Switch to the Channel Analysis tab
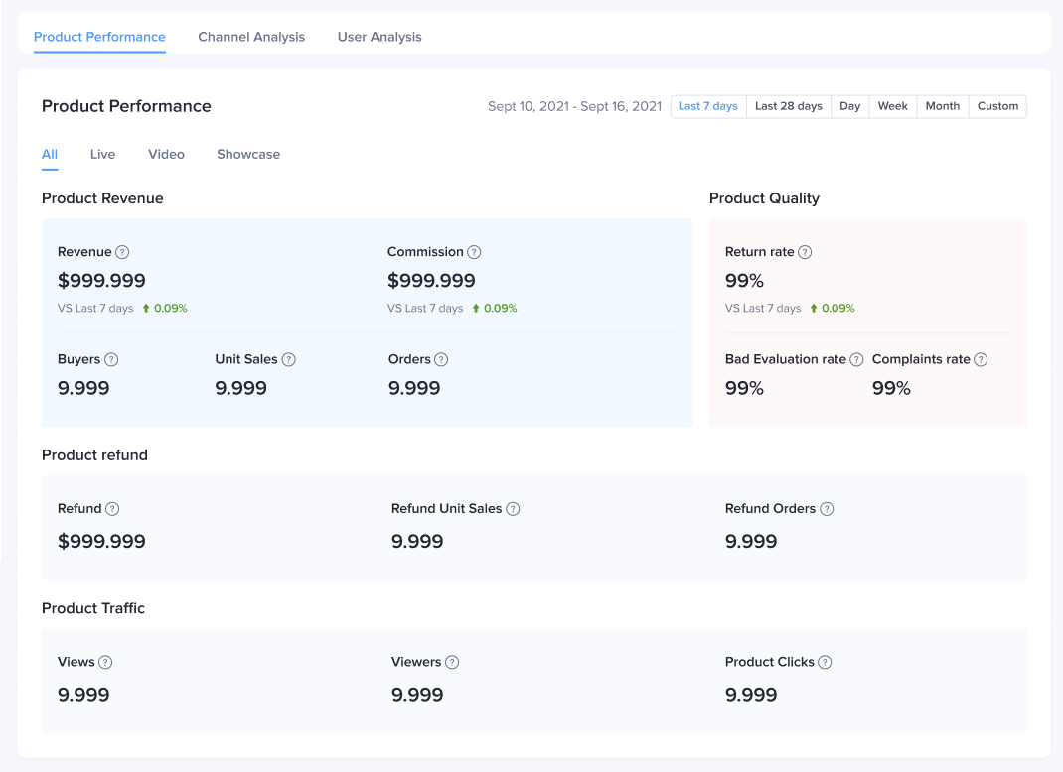The height and width of the screenshot is (772, 1063). [x=251, y=37]
